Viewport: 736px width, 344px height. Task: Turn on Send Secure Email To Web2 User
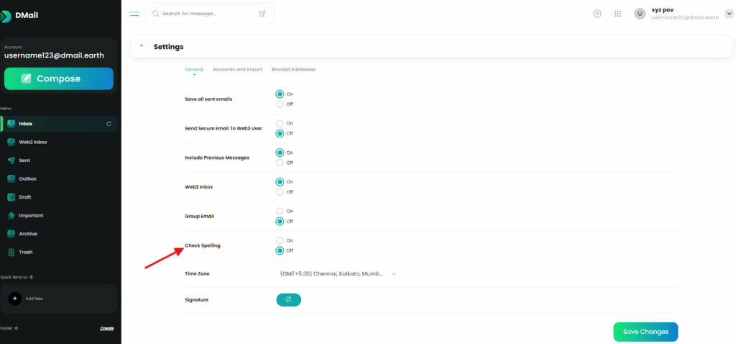tap(280, 123)
